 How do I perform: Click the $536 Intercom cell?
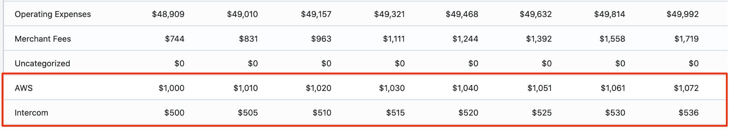coord(689,113)
